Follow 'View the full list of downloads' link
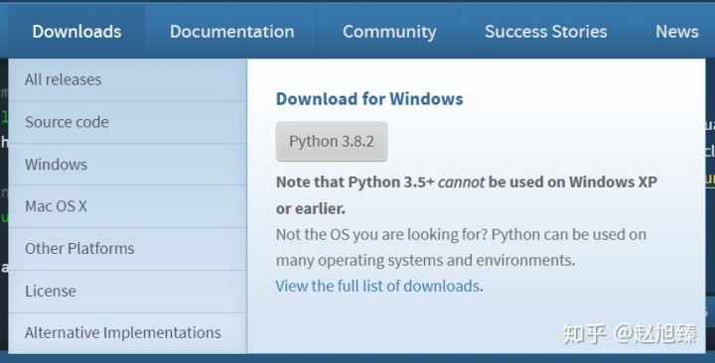 point(377,286)
